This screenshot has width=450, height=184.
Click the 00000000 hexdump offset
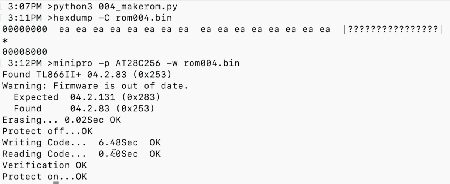click(25, 29)
